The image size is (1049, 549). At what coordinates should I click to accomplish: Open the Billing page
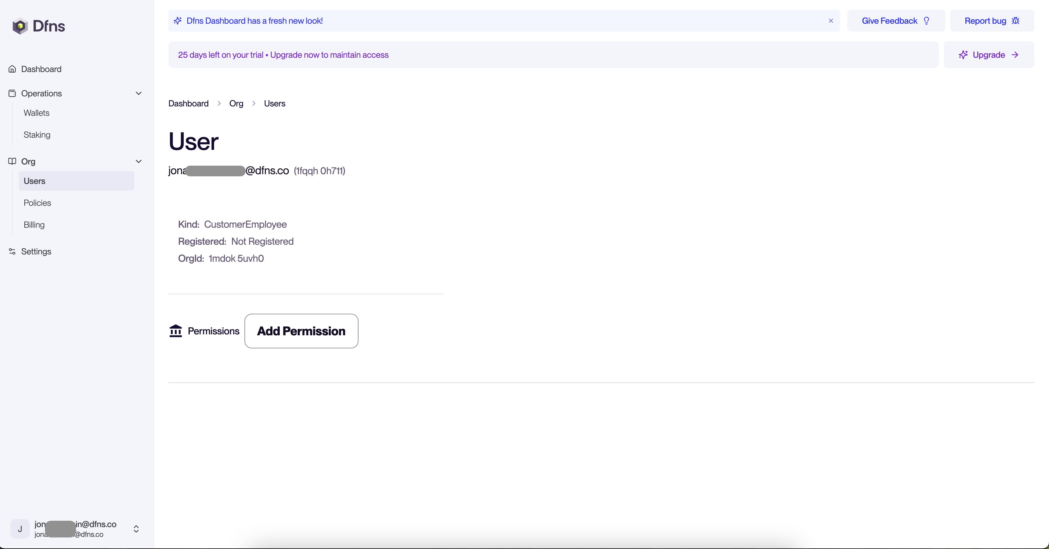click(x=34, y=225)
